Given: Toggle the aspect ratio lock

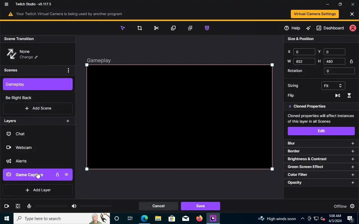Looking at the screenshot, I should click(x=351, y=61).
